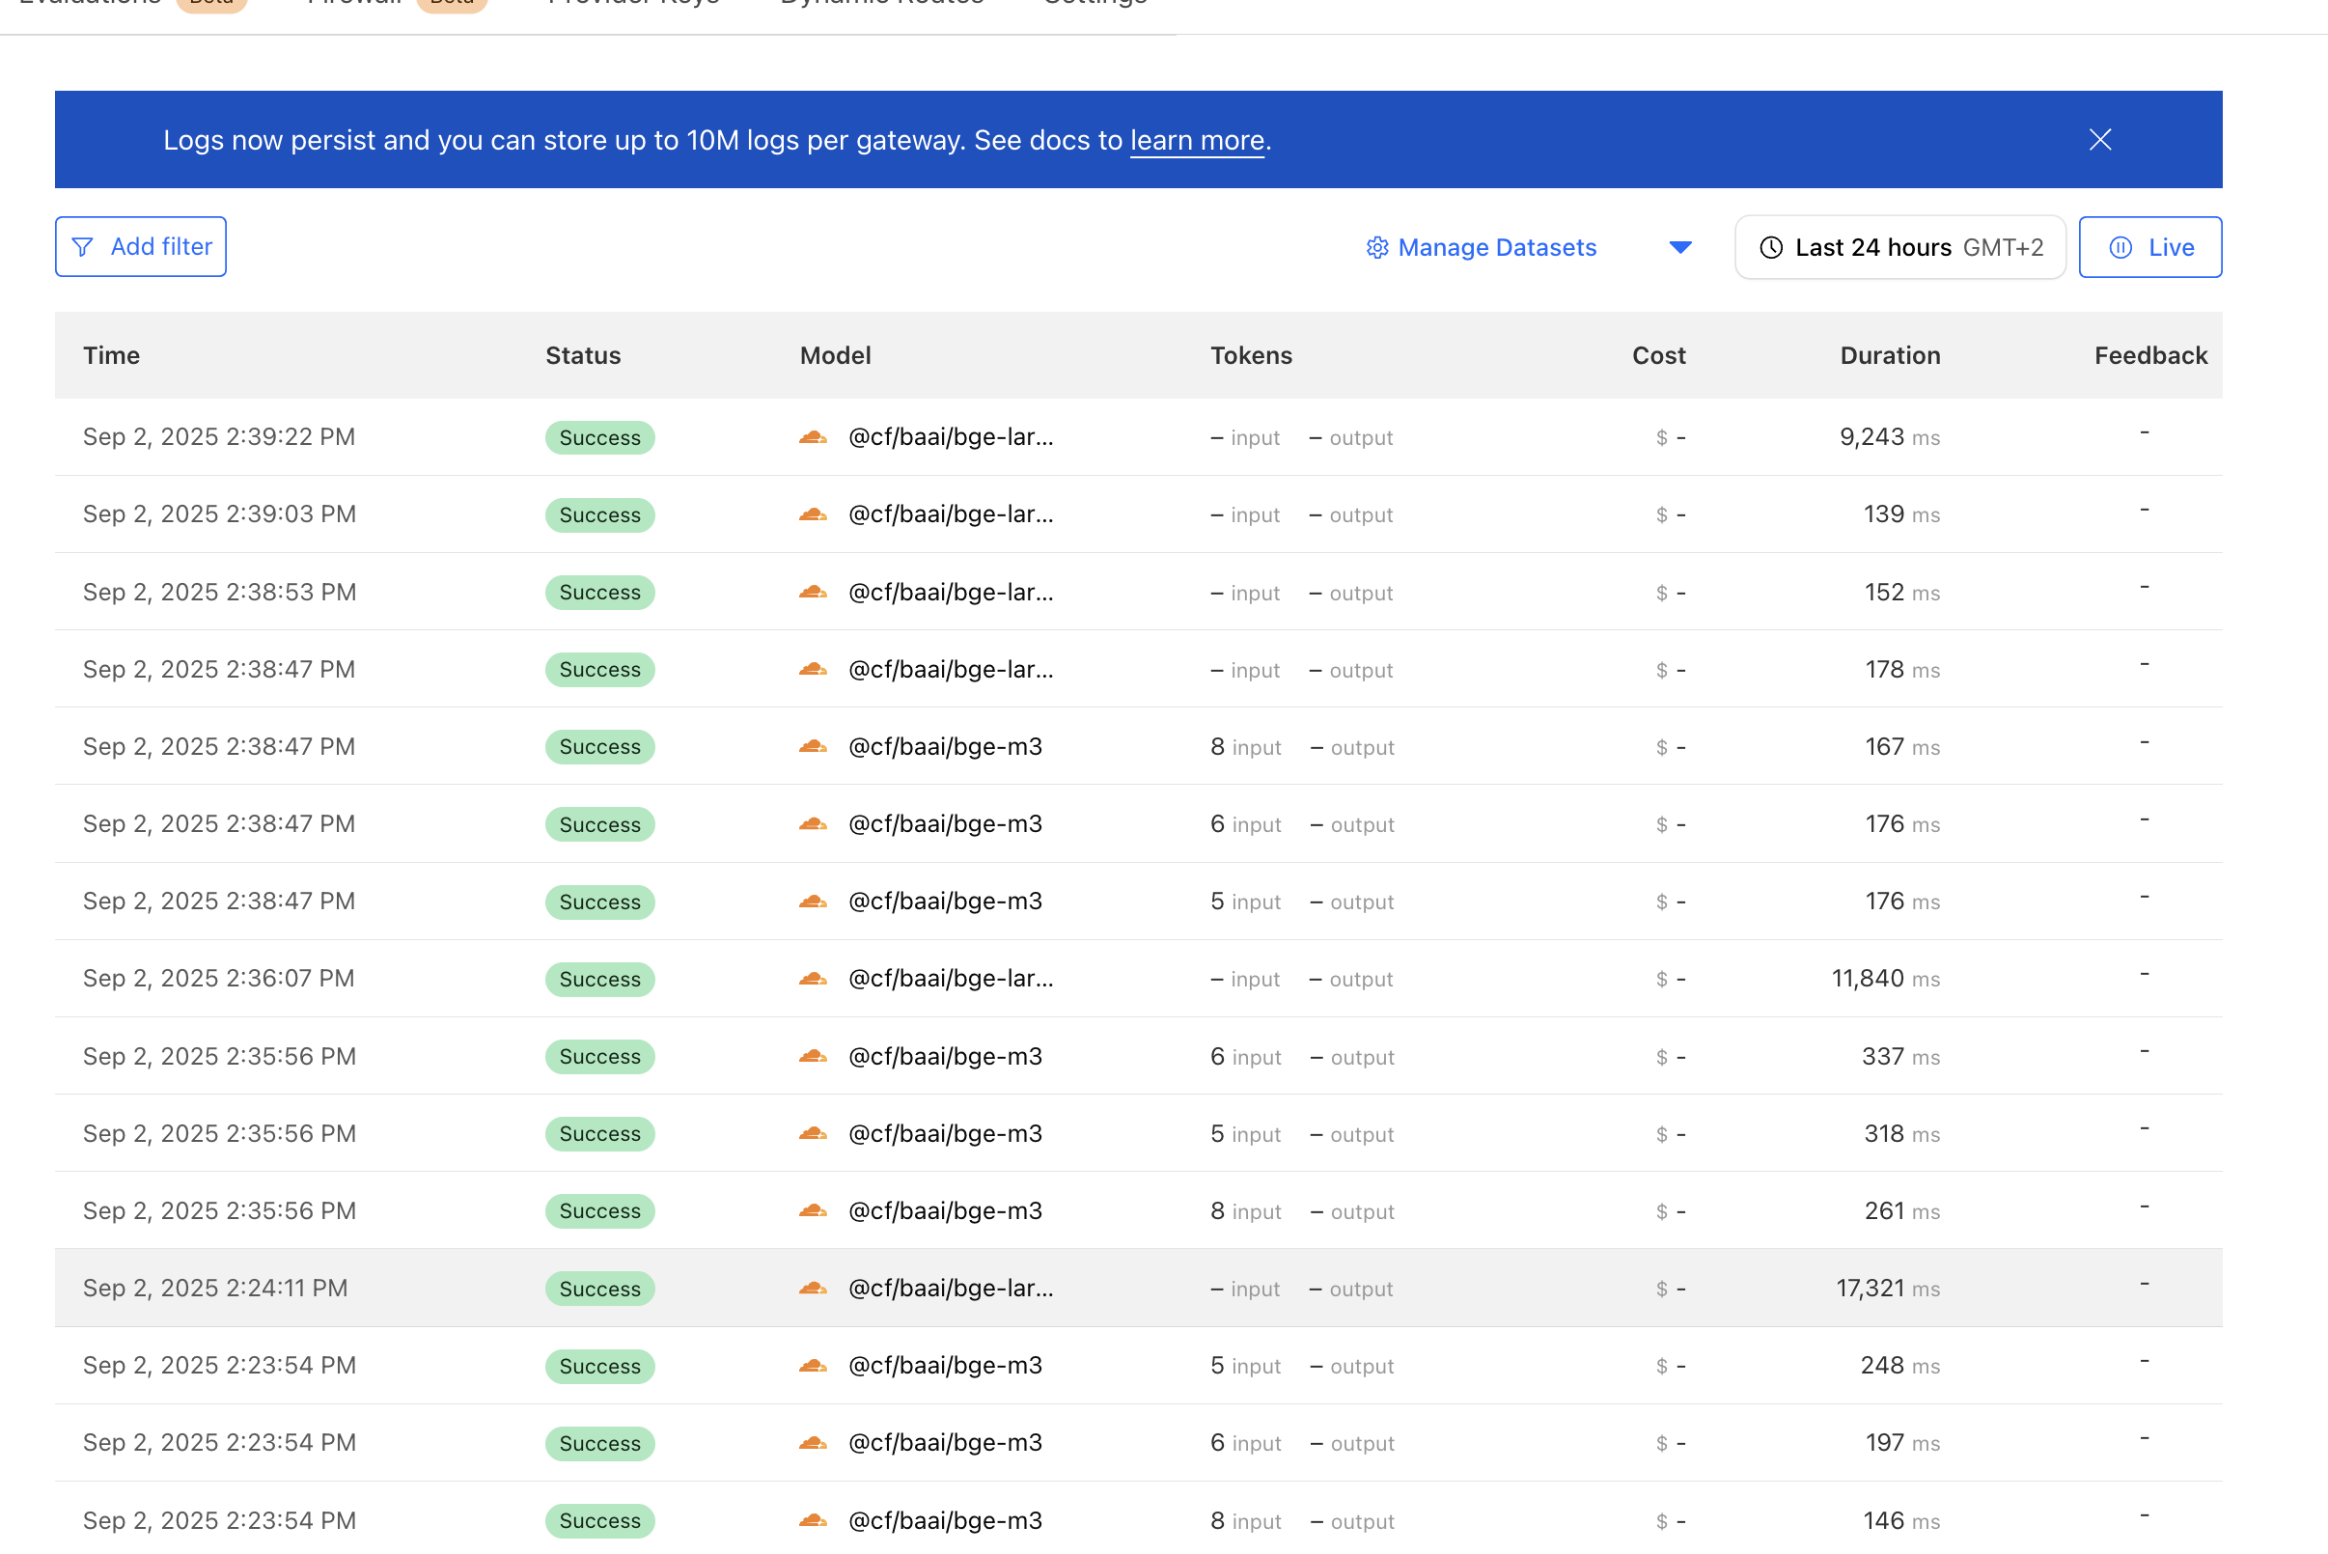Click the clock icon in time range
This screenshot has width=2328, height=1554.
[1770, 248]
